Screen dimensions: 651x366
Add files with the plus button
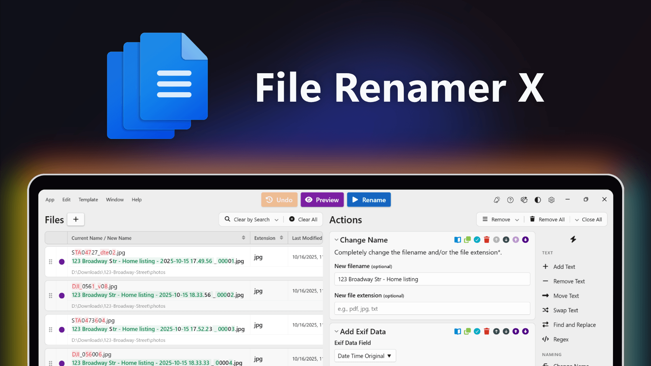coord(76,219)
